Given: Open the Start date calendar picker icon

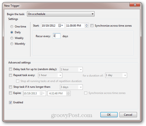Looking at the screenshot, I should pyautogui.click(x=61, y=25).
